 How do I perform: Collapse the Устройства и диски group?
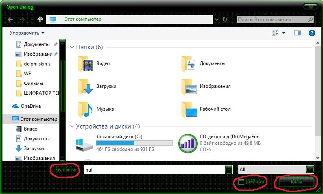pos(72,126)
